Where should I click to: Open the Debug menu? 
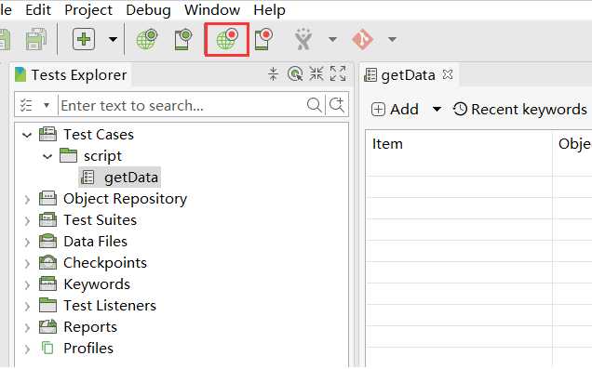[x=148, y=10]
